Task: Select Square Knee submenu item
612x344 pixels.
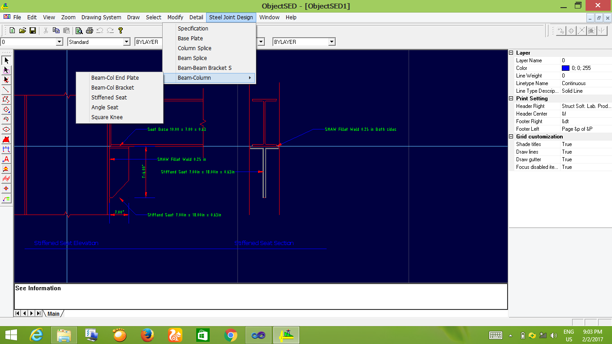Action: (120, 117)
